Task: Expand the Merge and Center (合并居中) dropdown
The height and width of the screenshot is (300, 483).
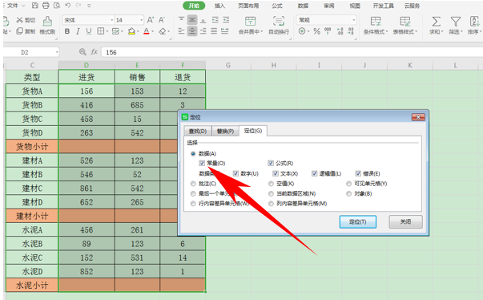Action: click(262, 31)
